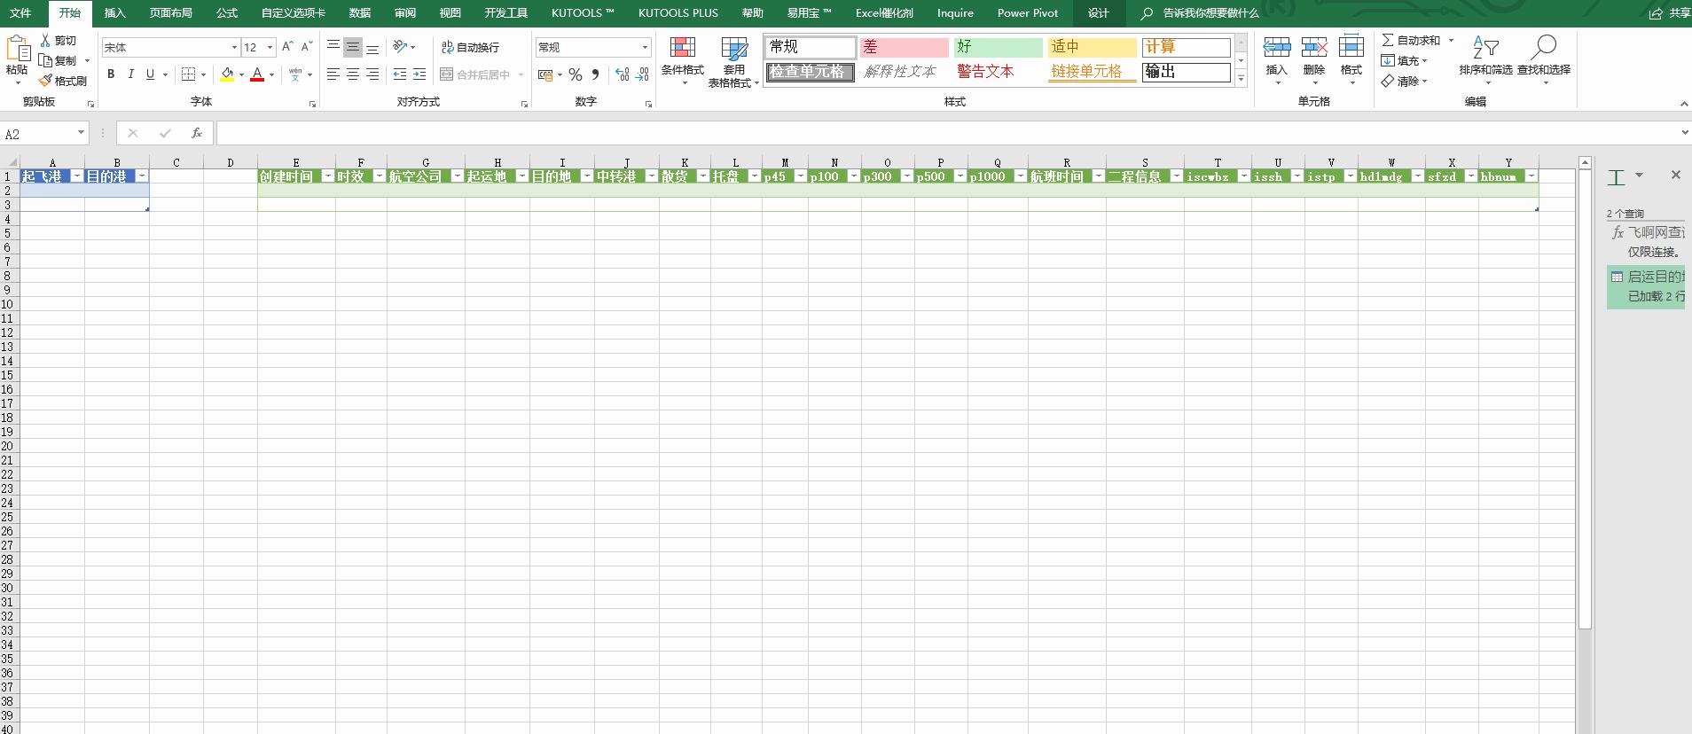The width and height of the screenshot is (1692, 734).
Task: Expand the cell styles gallery
Action: [x=1242, y=79]
